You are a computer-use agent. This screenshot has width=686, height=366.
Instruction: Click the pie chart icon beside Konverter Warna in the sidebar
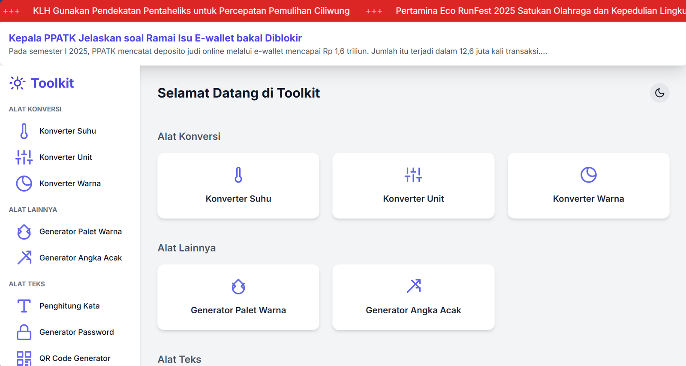pos(24,183)
